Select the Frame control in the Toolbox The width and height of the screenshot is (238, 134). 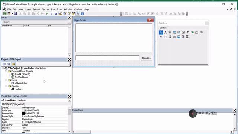(x=197, y=32)
